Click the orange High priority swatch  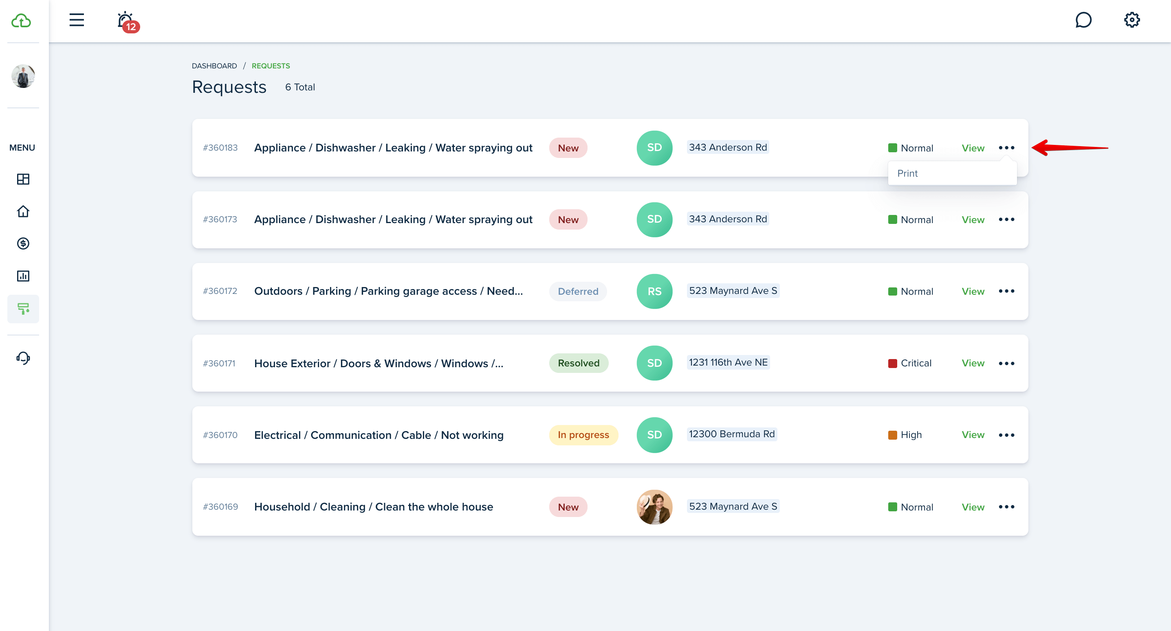pos(892,435)
